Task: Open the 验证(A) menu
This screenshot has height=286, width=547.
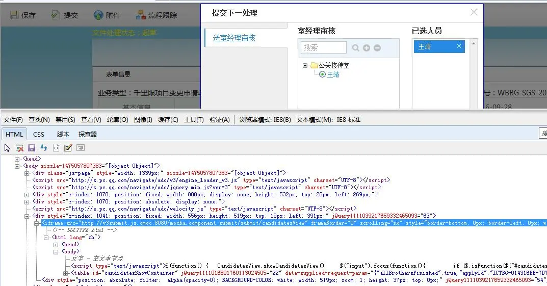Action: [219, 120]
